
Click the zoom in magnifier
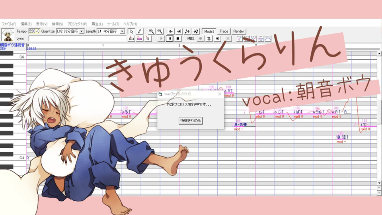click(151, 31)
